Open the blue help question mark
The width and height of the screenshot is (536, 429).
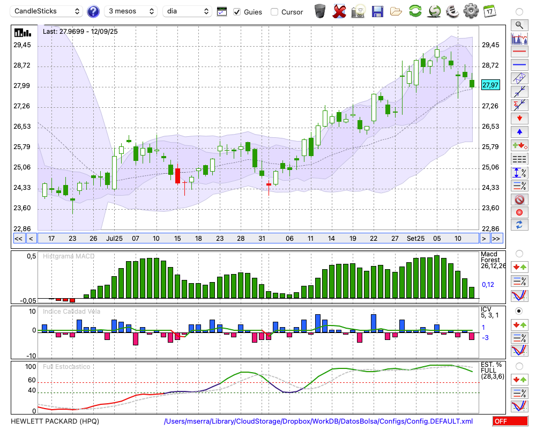(x=93, y=12)
